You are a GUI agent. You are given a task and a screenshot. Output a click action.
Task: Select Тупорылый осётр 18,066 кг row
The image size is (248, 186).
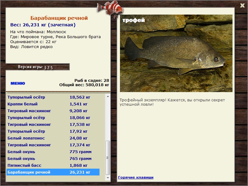(53, 118)
